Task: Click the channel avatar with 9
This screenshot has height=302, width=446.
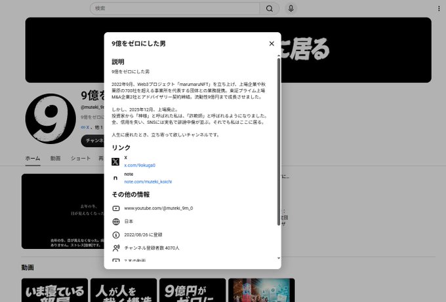Action: (51, 119)
